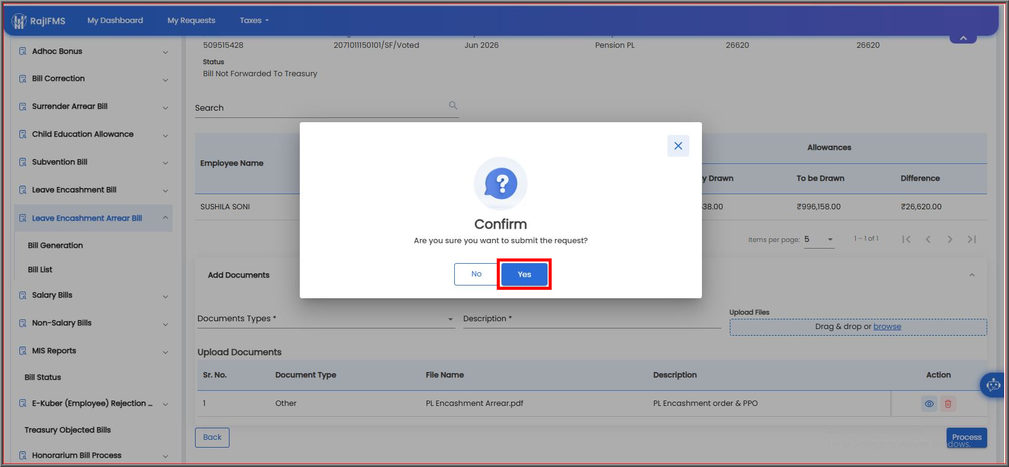Expand the Surrender Arrear Bill menu
The height and width of the screenshot is (467, 1009).
click(x=165, y=108)
